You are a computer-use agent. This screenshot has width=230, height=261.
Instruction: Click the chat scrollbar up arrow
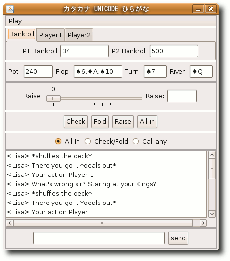[212, 155]
